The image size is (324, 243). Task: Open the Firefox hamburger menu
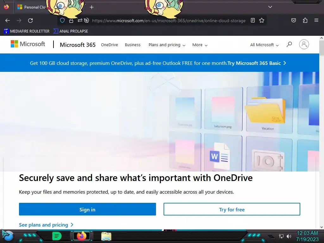click(316, 20)
